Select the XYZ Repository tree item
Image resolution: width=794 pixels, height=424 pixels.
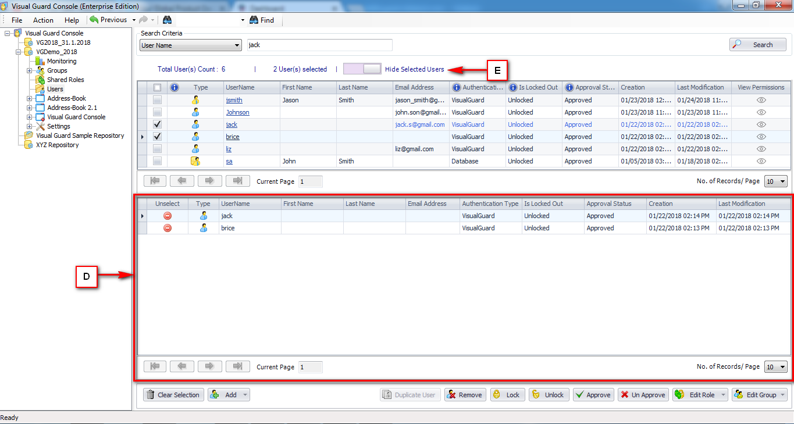coord(57,145)
